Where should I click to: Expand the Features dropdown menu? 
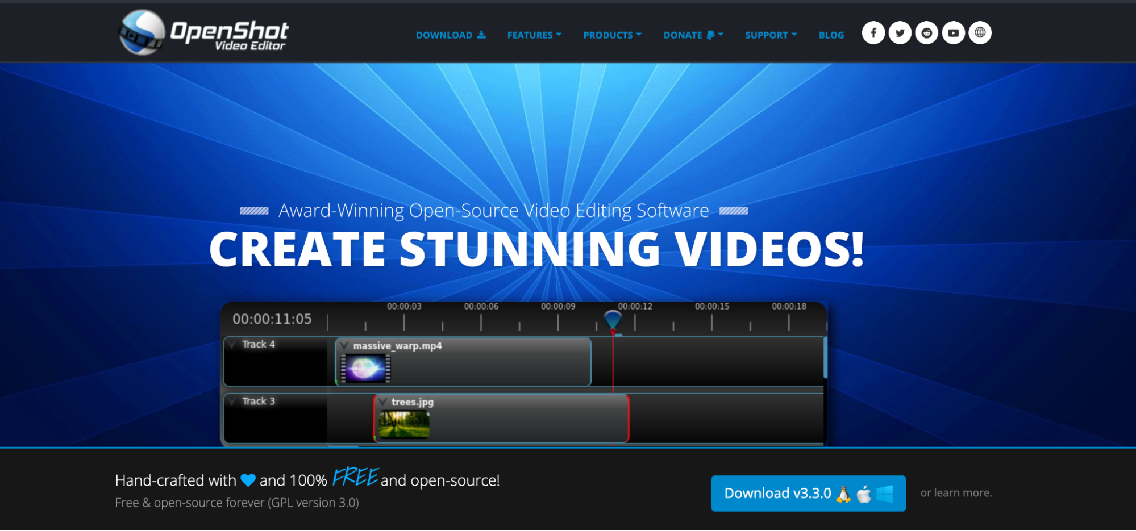[x=534, y=35]
